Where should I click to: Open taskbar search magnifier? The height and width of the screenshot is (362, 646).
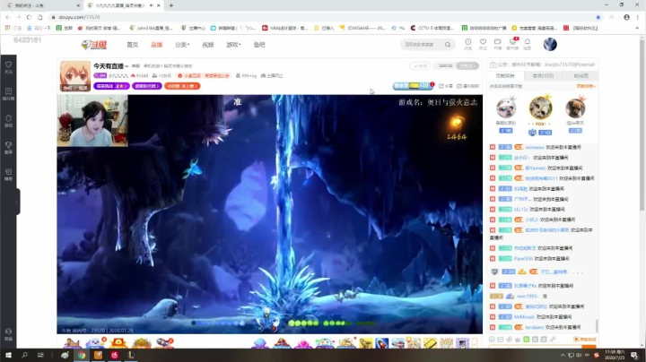point(25,355)
